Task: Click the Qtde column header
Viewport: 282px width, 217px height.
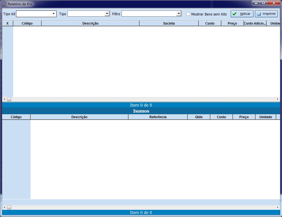Action: pyautogui.click(x=198, y=117)
